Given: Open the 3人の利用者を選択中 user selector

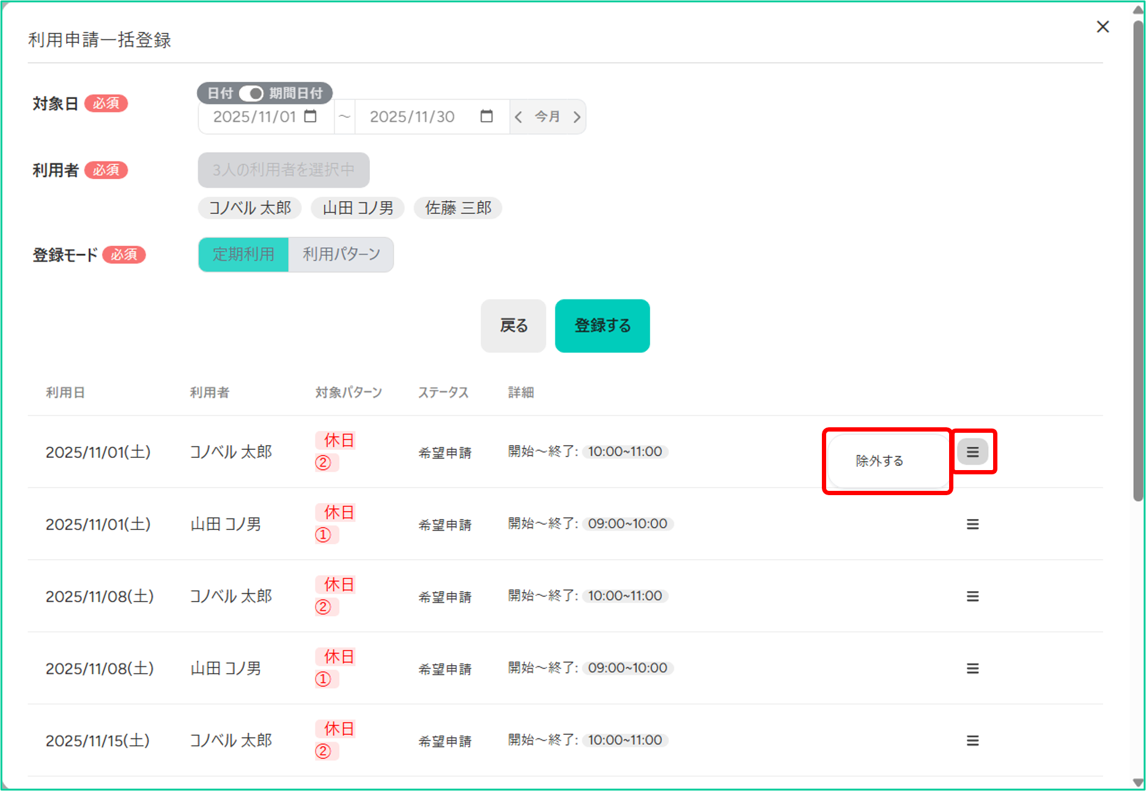Looking at the screenshot, I should click(283, 170).
